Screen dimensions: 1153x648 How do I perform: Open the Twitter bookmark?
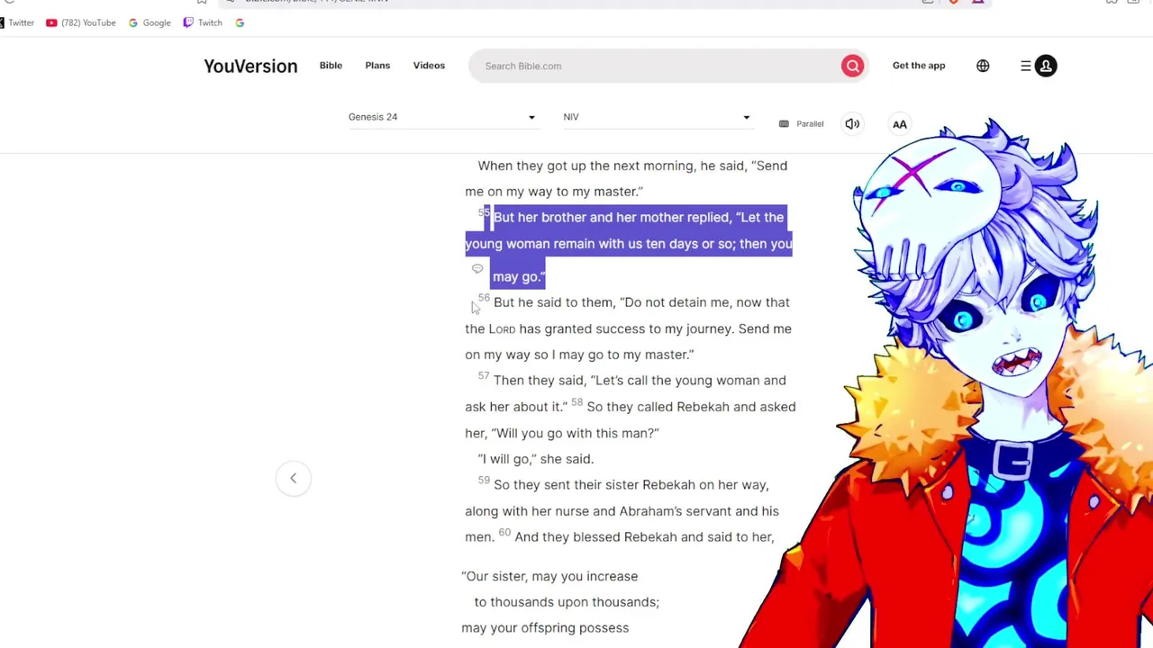click(x=17, y=22)
